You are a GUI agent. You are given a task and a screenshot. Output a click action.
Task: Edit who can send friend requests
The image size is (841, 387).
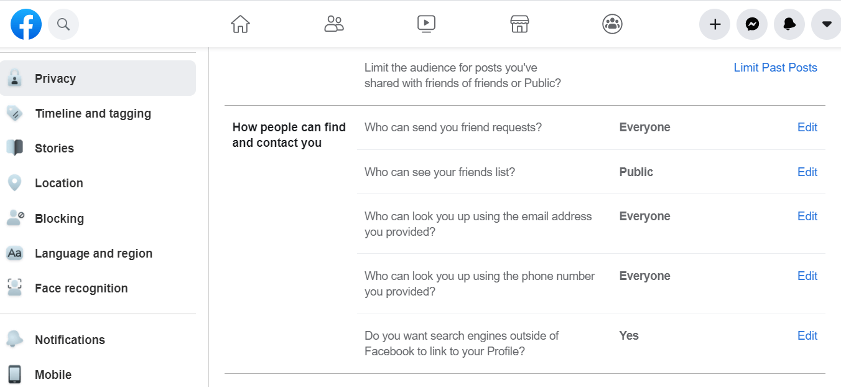(807, 128)
